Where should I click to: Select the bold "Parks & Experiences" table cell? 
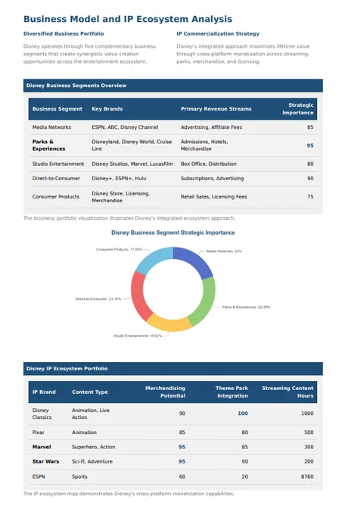coord(48,145)
